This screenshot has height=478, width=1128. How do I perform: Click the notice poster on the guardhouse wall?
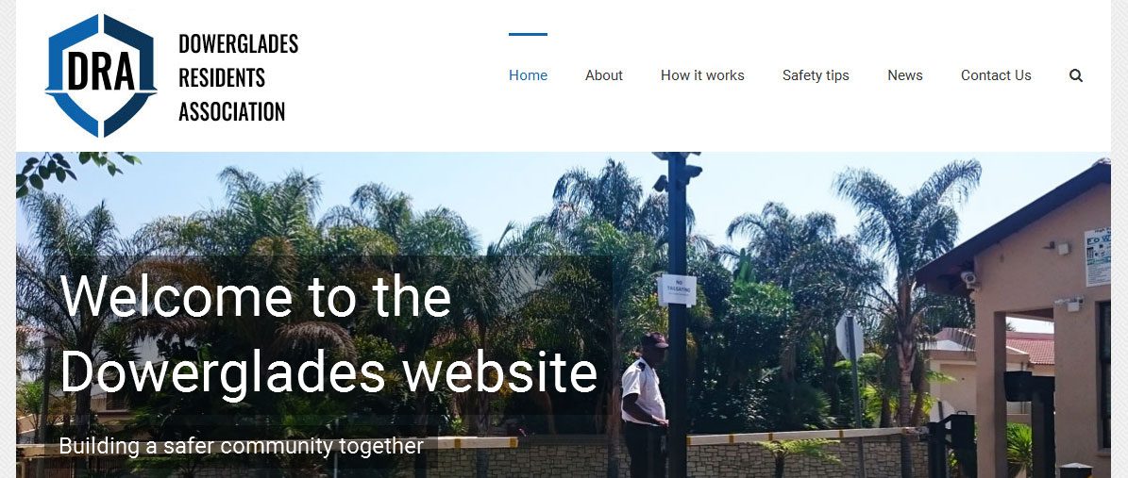[x=1097, y=256]
